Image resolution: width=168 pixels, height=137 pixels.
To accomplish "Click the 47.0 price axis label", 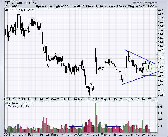I will pyautogui.click(x=161, y=30).
